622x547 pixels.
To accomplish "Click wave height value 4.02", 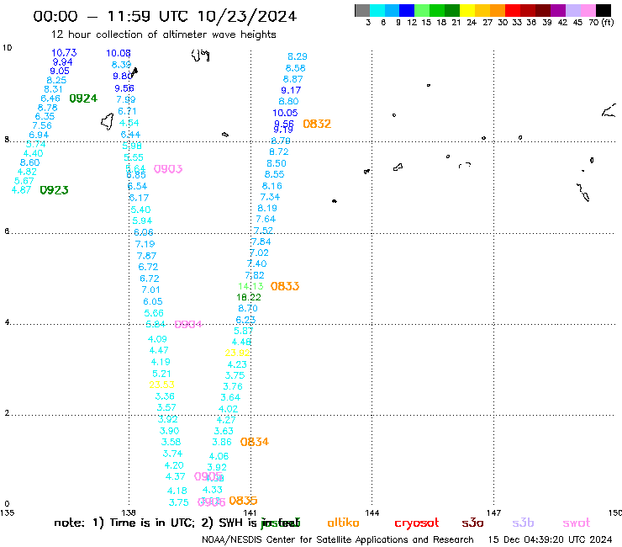I will pos(228,409).
